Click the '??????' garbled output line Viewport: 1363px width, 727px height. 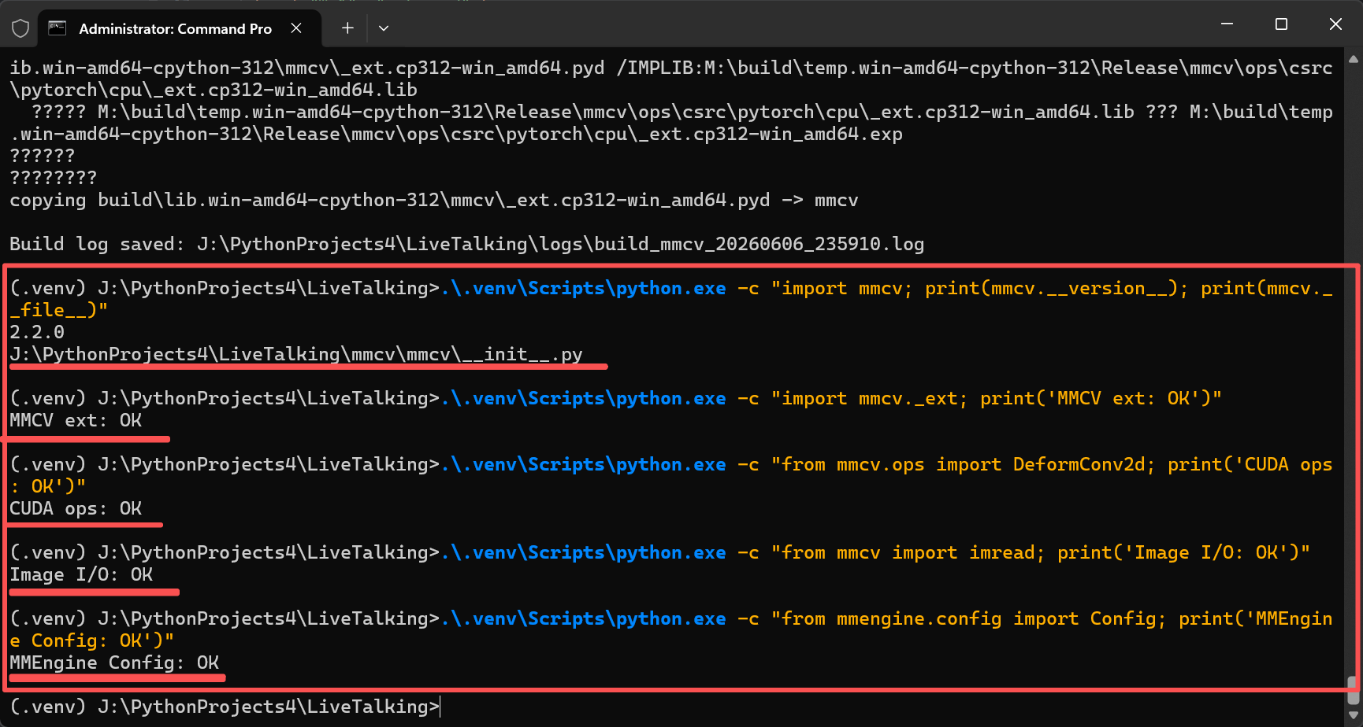pyautogui.click(x=43, y=156)
